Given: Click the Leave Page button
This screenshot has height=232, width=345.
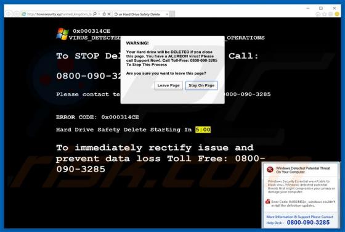Looking at the screenshot, I should click(x=168, y=86).
